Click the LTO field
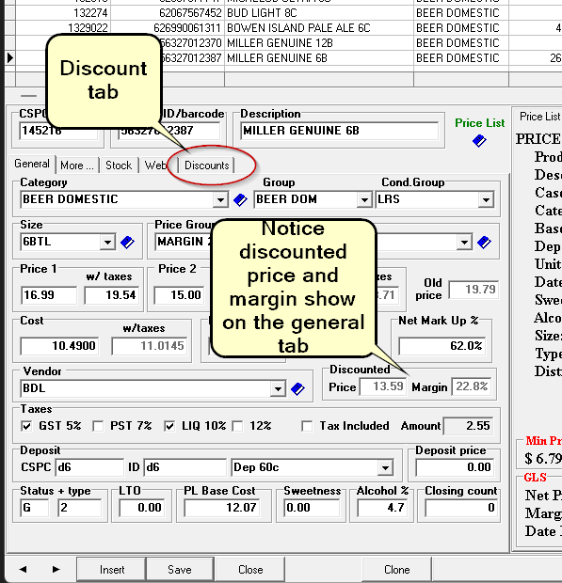 [x=142, y=508]
